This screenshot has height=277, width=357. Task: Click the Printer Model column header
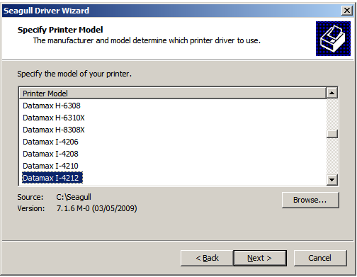click(173, 94)
